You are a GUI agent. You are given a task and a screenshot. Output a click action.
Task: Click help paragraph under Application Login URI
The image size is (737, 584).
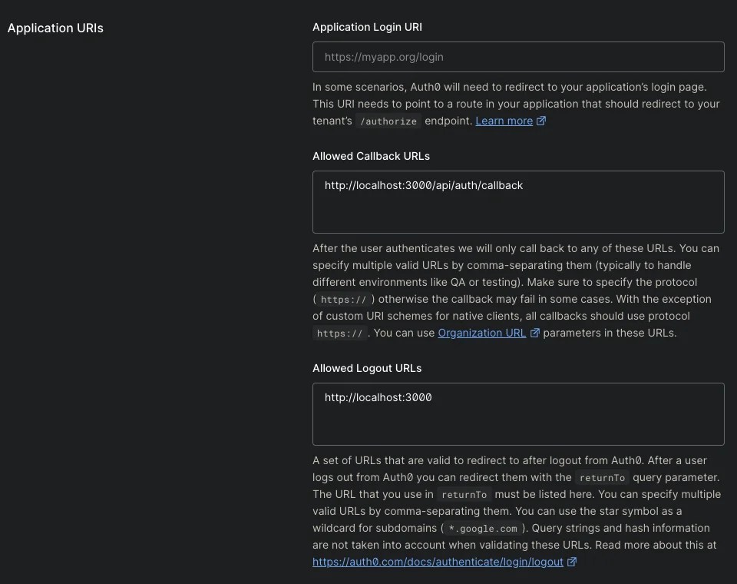point(516,104)
